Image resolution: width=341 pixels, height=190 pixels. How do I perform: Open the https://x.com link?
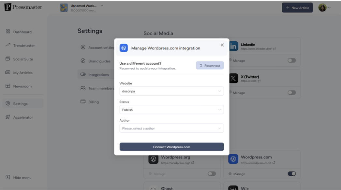click(248, 81)
